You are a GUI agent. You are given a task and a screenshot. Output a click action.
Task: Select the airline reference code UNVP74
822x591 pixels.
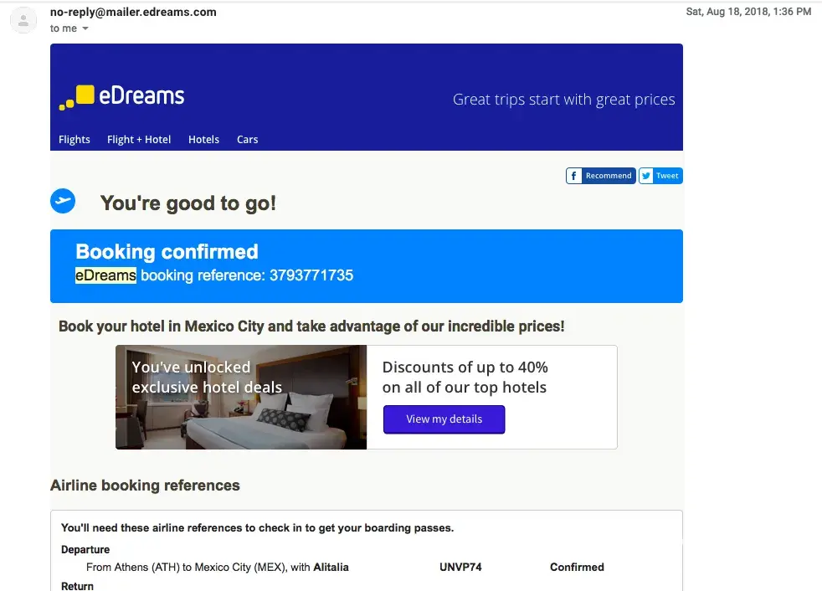(460, 568)
